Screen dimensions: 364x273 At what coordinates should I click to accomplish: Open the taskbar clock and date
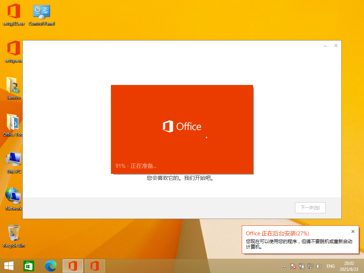click(349, 266)
